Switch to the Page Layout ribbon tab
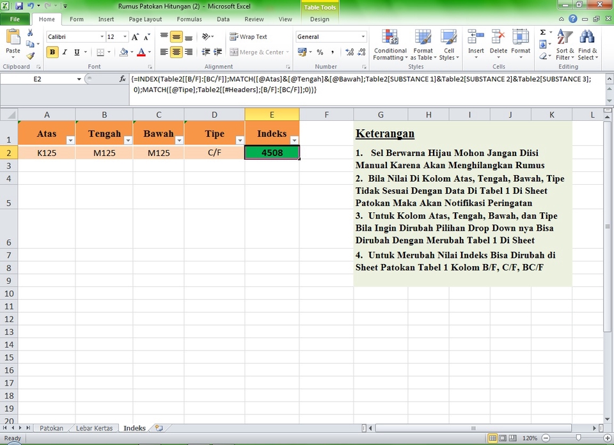The image size is (614, 445). [x=145, y=19]
